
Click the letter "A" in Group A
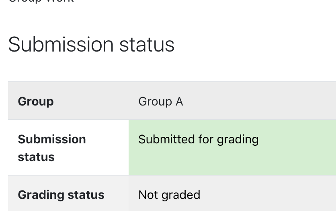[x=179, y=101]
